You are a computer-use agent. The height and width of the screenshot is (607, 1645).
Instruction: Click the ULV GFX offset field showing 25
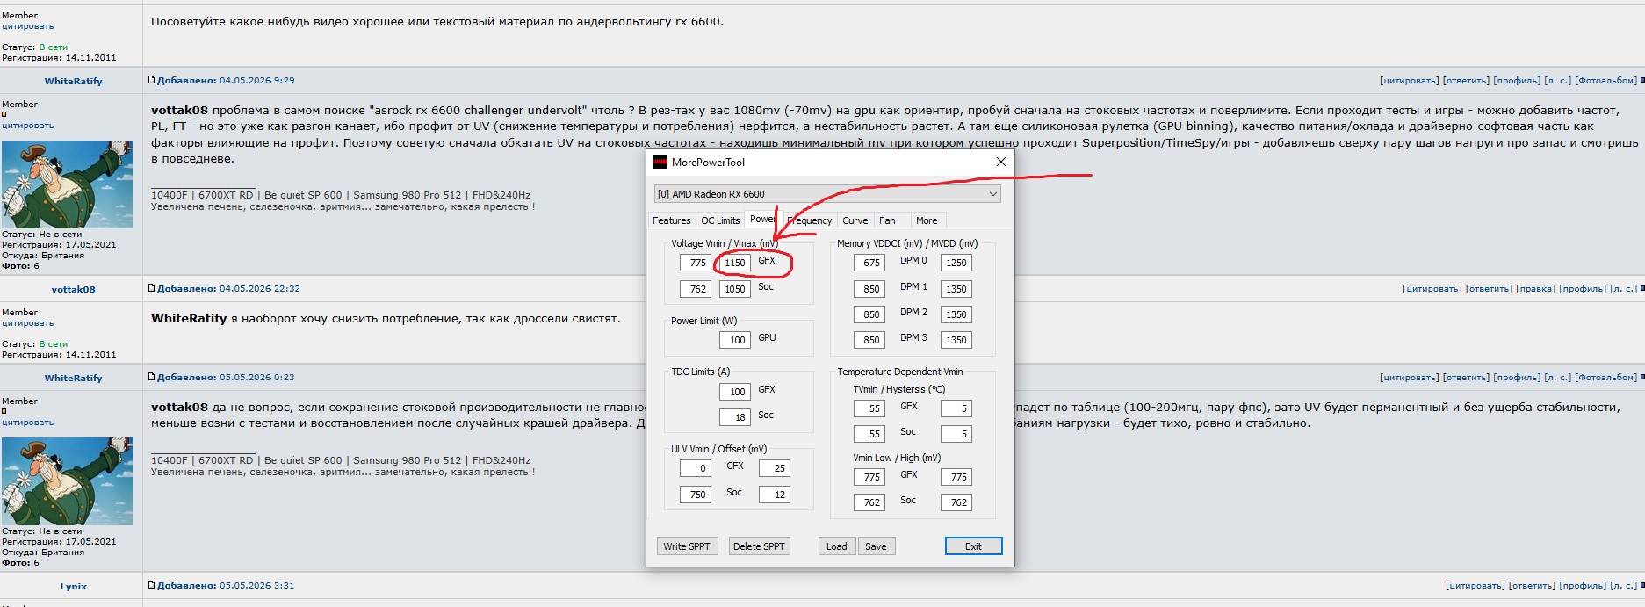click(x=775, y=468)
